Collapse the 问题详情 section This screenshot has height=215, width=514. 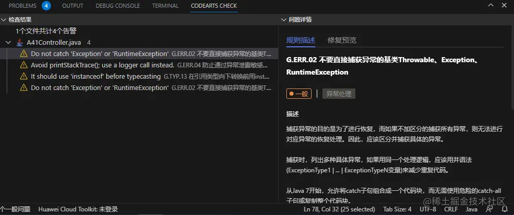[x=284, y=20]
